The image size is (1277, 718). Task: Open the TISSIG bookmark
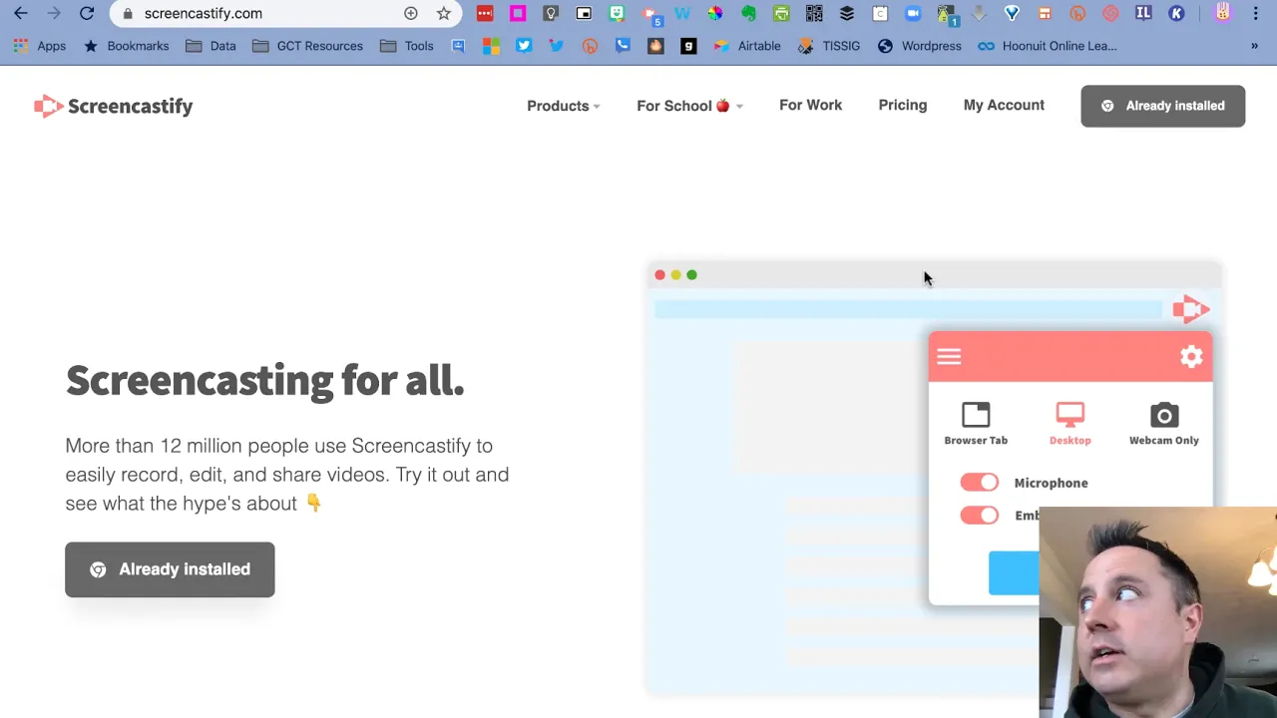tap(828, 46)
